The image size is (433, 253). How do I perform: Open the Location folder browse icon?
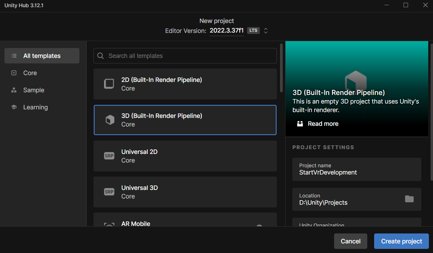pos(409,199)
